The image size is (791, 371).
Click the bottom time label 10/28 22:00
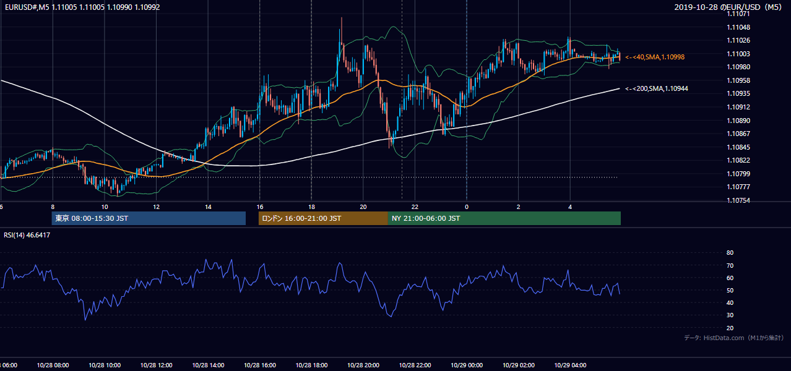(415, 365)
